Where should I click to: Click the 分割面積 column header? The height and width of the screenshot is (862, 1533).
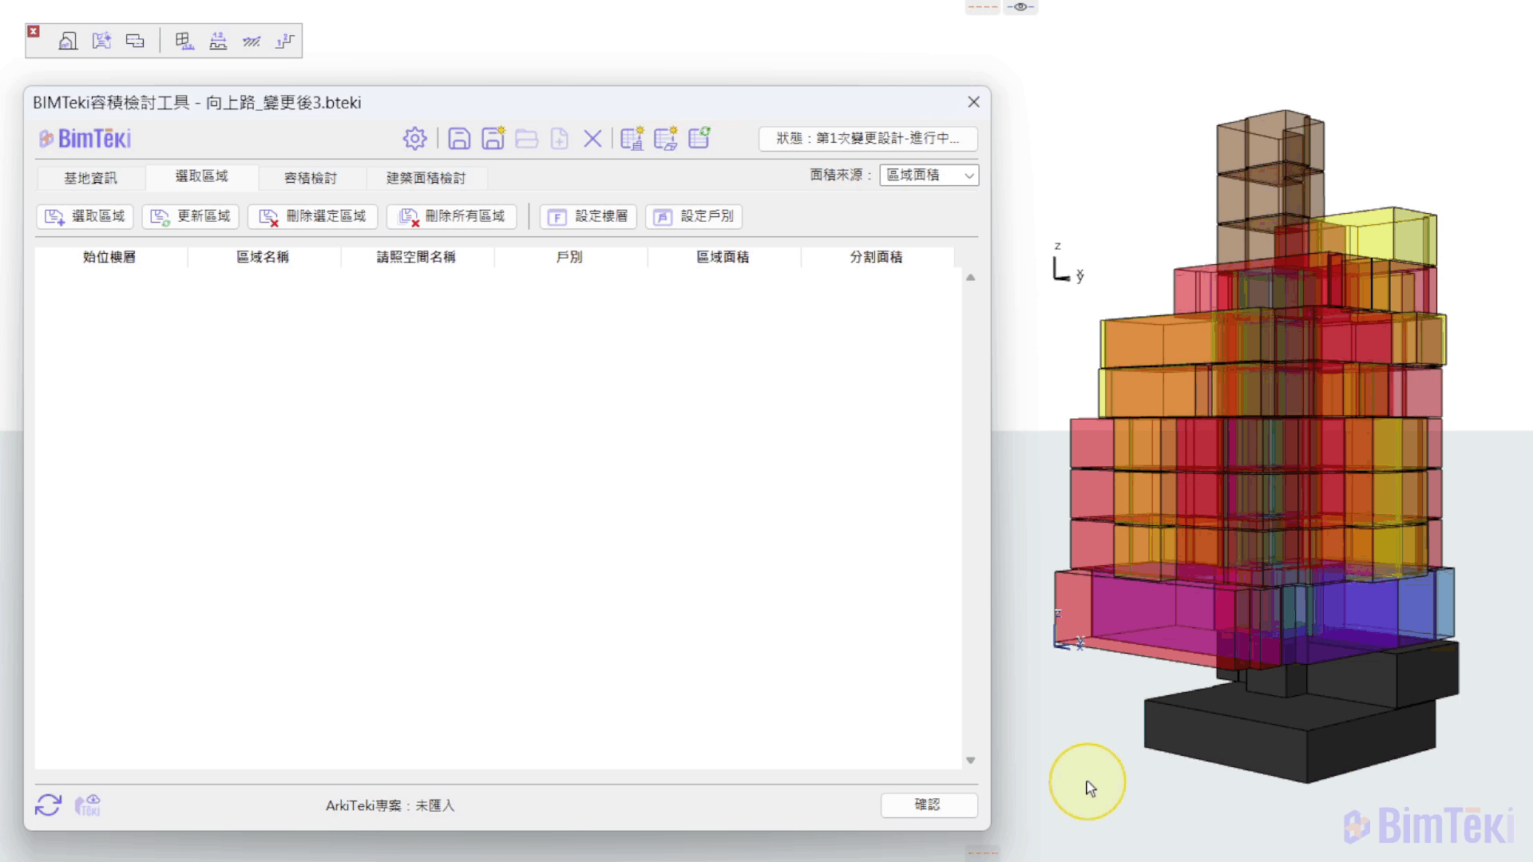(877, 257)
